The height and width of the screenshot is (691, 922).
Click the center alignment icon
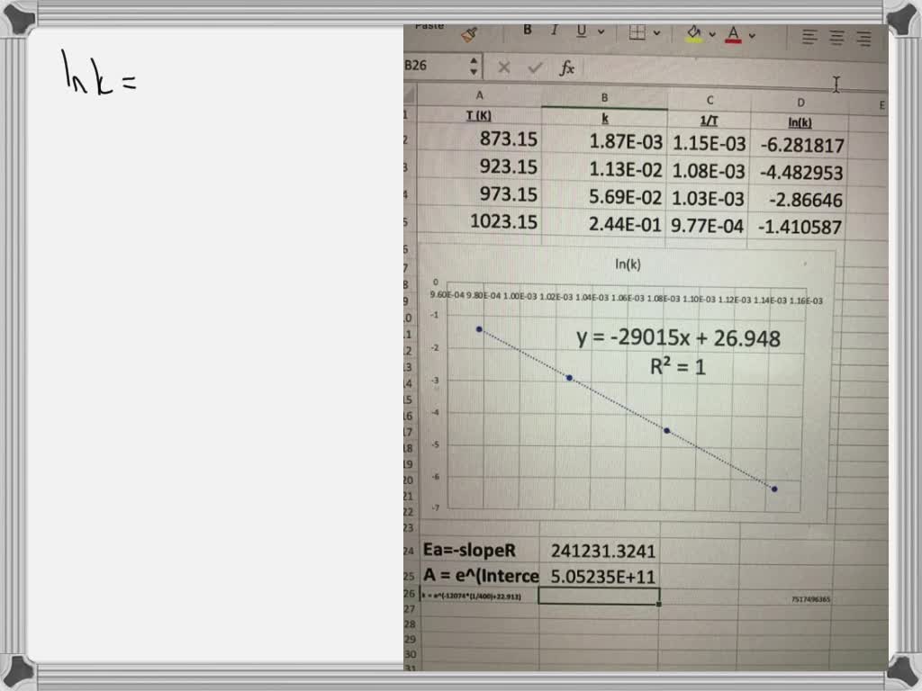pos(836,36)
